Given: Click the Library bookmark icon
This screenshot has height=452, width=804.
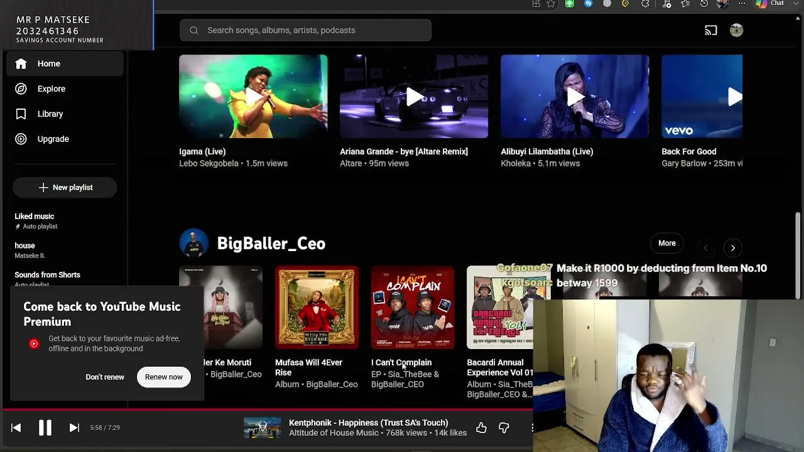Looking at the screenshot, I should coord(21,114).
